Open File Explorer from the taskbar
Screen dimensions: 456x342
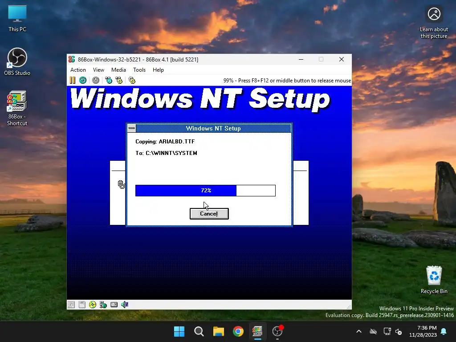coord(218,331)
